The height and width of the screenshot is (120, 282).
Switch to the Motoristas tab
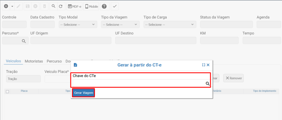tap(34, 61)
